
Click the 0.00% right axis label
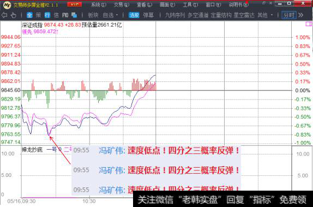click(x=303, y=91)
